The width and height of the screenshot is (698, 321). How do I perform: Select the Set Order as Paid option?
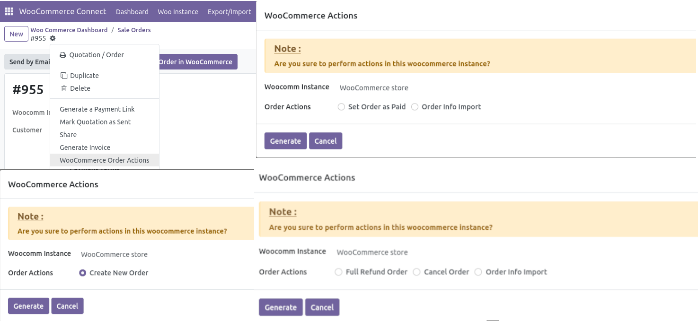tap(341, 107)
